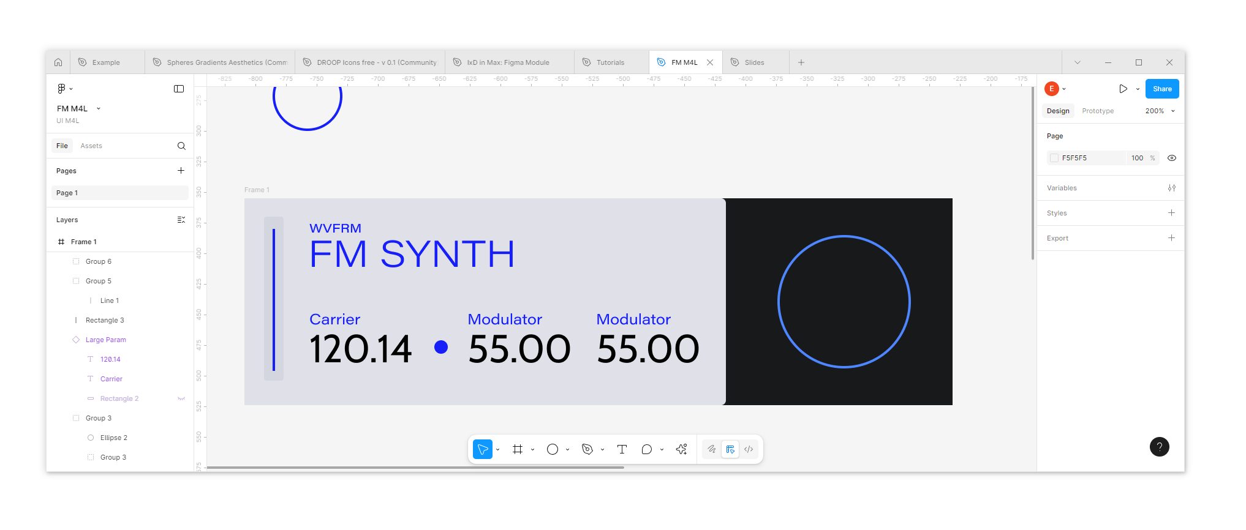Click the Share button
Image resolution: width=1246 pixels, height=530 pixels.
click(x=1162, y=89)
